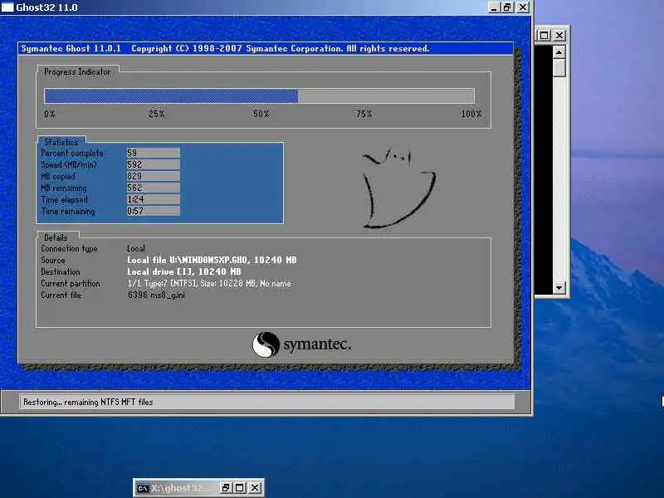The height and width of the screenshot is (498, 664).
Task: Close the minimized X:\ghost32 window
Action: 255,488
